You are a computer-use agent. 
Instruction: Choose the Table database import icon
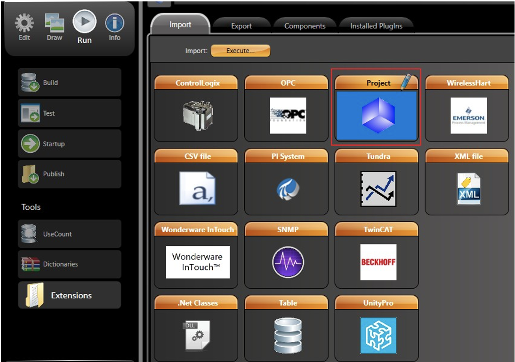click(x=288, y=335)
